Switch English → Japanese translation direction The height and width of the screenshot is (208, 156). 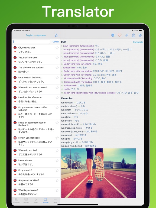(x=36, y=35)
